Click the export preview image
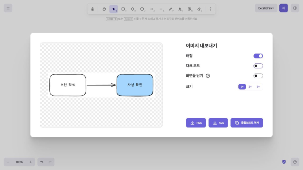This screenshot has width=303, height=170. (101, 85)
